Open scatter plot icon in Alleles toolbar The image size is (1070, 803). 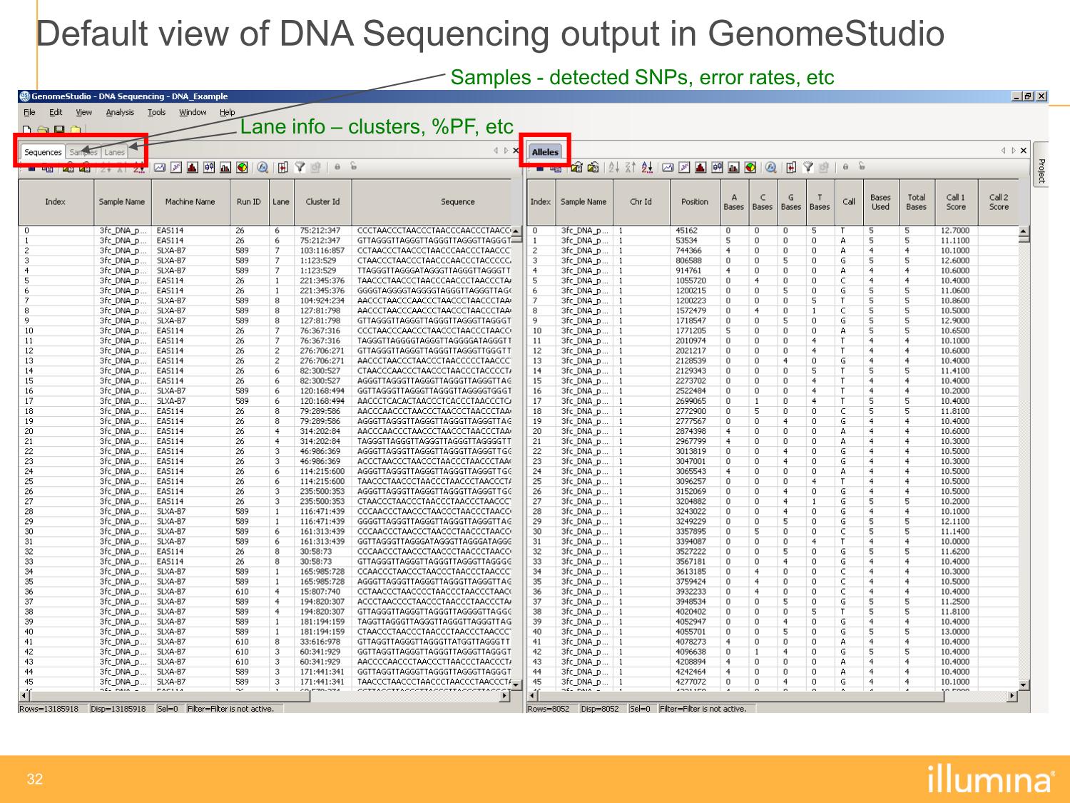click(x=684, y=168)
